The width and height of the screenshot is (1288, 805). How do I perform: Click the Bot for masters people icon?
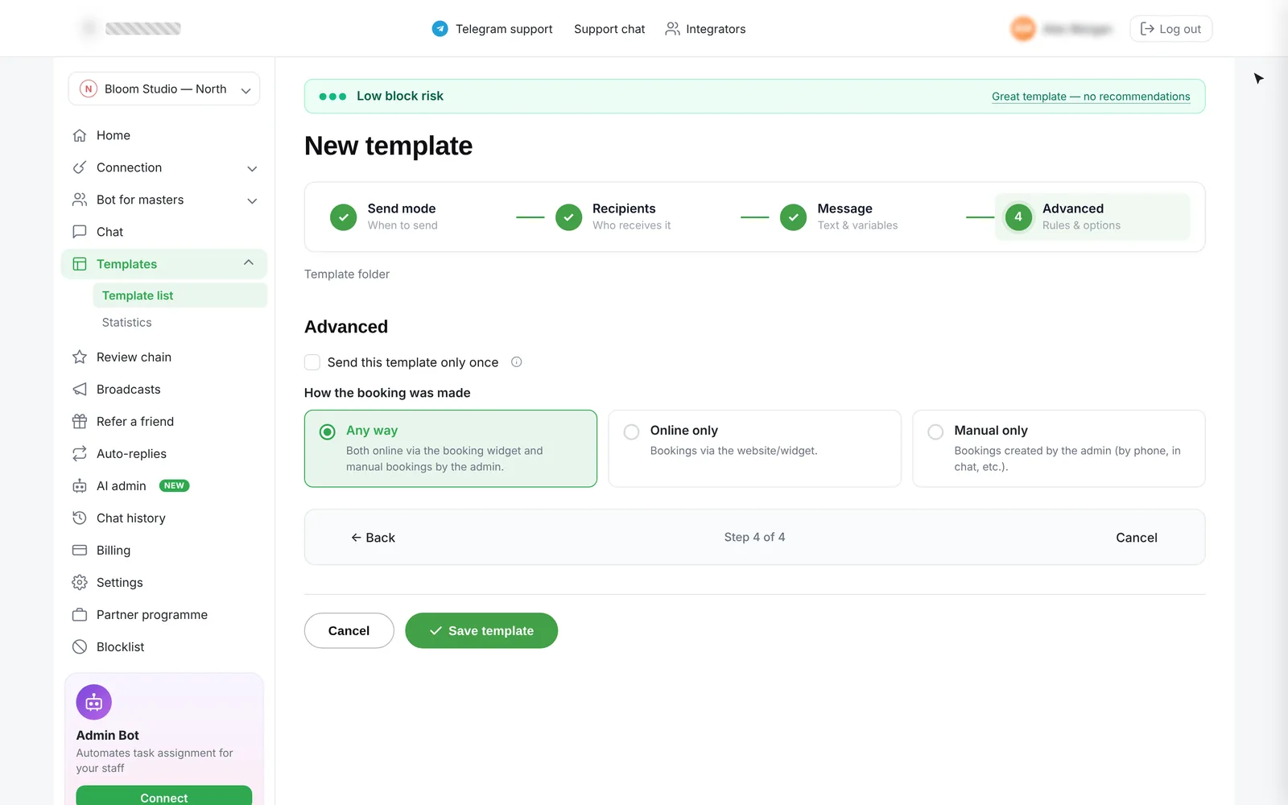(80, 200)
